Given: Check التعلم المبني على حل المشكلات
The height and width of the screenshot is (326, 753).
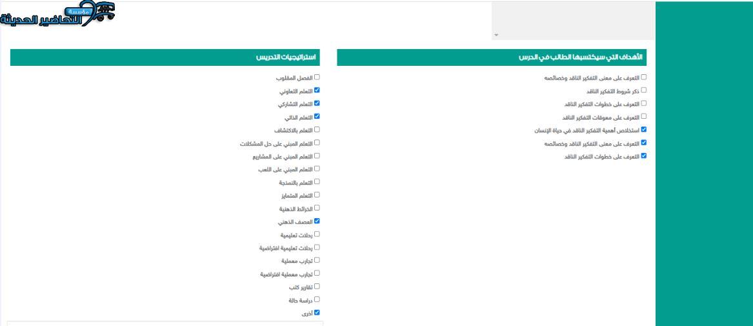Looking at the screenshot, I should (317, 143).
